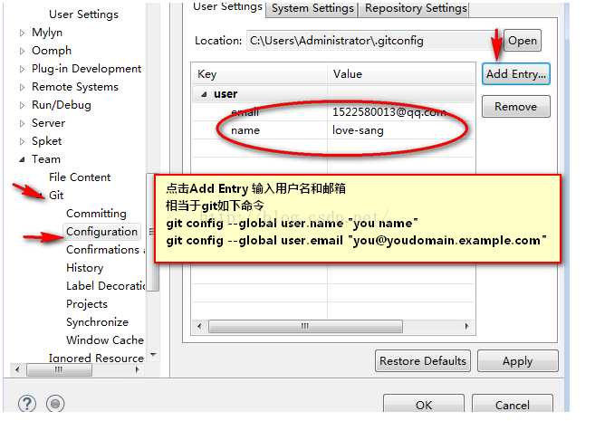595x421 pixels.
Task: Select the Mylyn label in the tree
Action: pyautogui.click(x=47, y=33)
